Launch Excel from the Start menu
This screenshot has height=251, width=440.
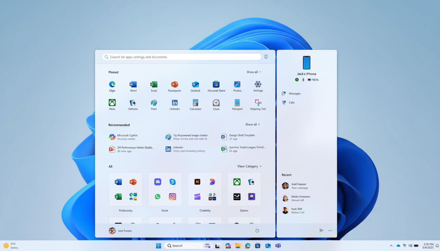pos(154,86)
